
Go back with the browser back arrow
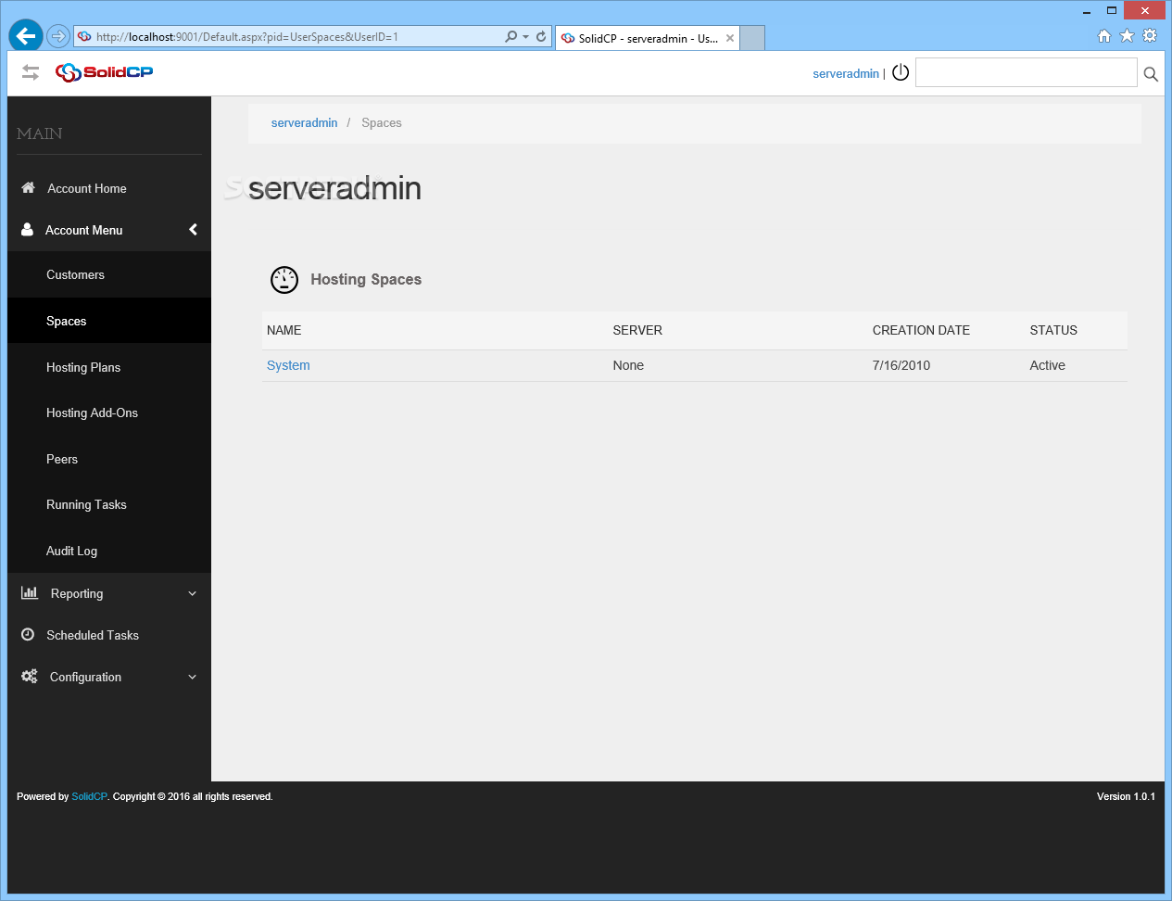(26, 36)
